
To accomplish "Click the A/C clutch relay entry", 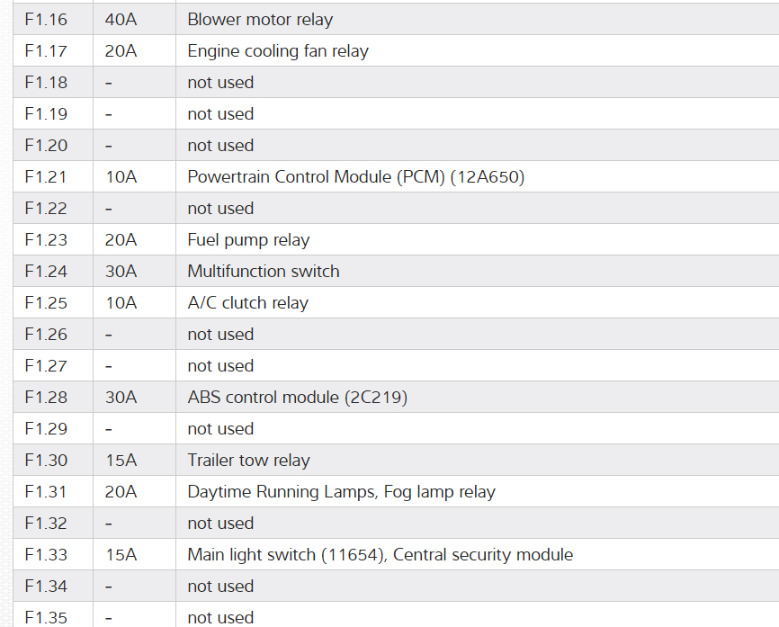I will (x=247, y=303).
